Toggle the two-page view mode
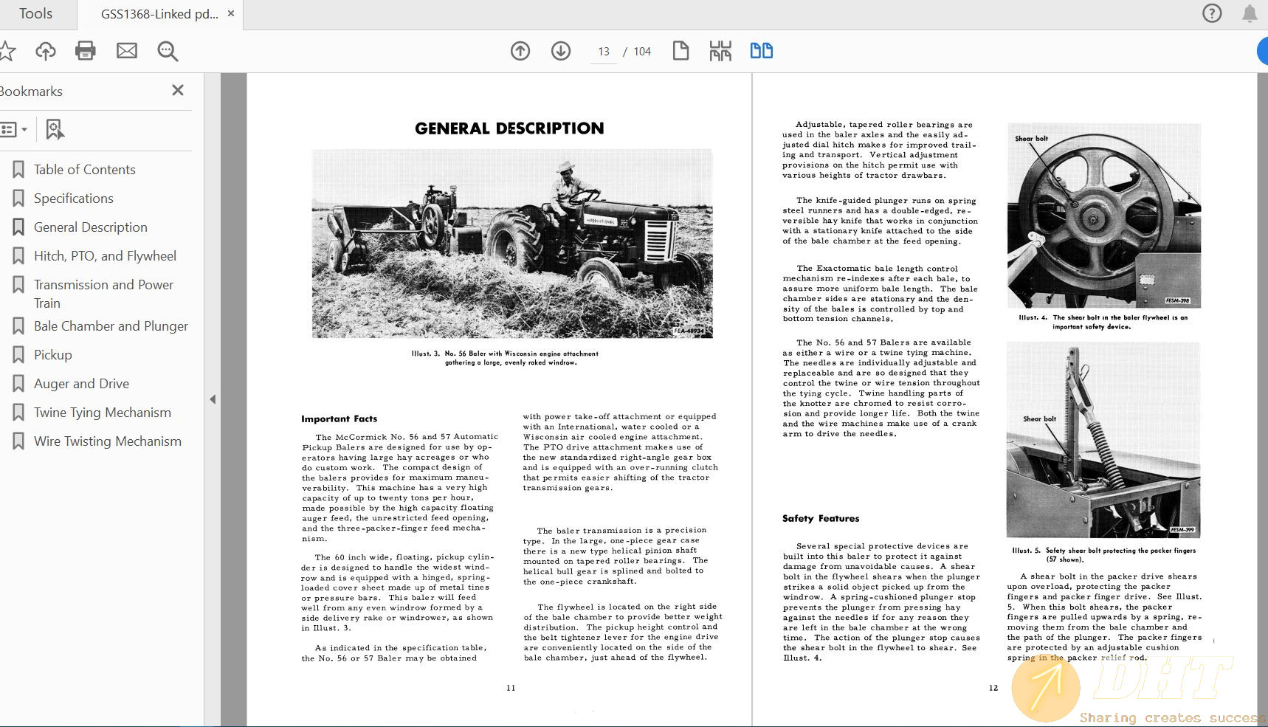1268x727 pixels. [761, 51]
